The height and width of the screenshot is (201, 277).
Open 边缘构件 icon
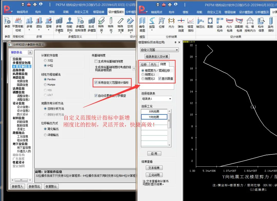click(220, 25)
